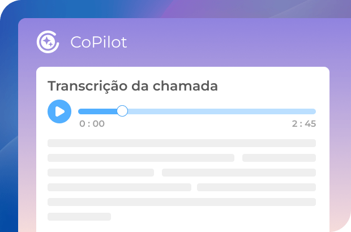Click the right segment of third transcript line
Viewport: 351px width, 232px height.
point(238,173)
